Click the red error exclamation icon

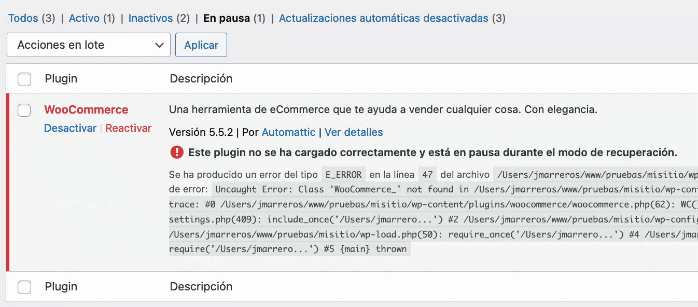click(x=177, y=152)
